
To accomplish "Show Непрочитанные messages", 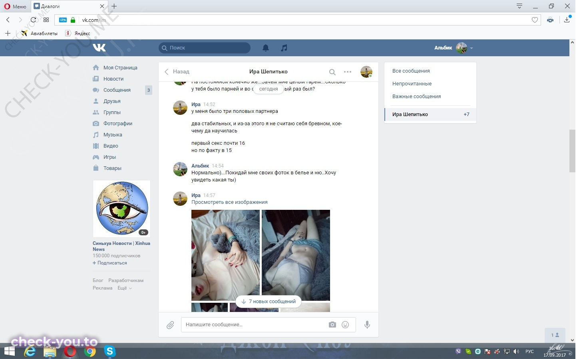I will point(412,84).
